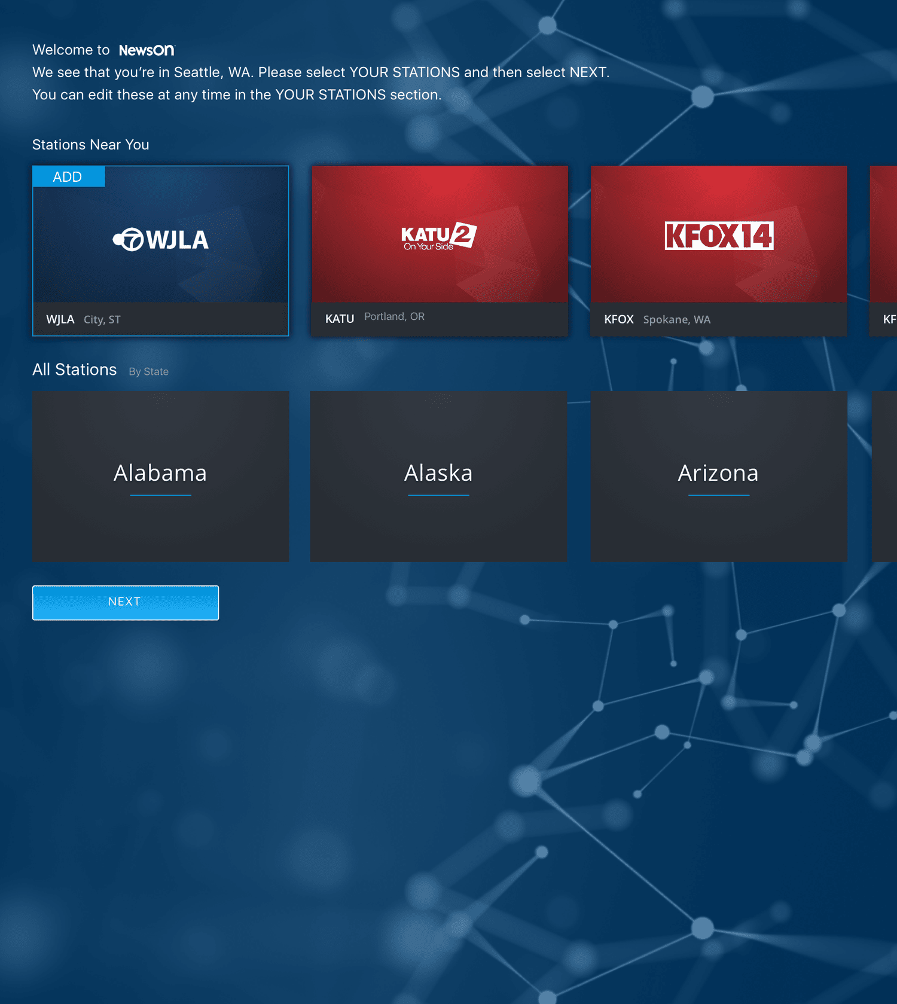
Task: Click the NewsOn logo
Action: pyautogui.click(x=147, y=50)
